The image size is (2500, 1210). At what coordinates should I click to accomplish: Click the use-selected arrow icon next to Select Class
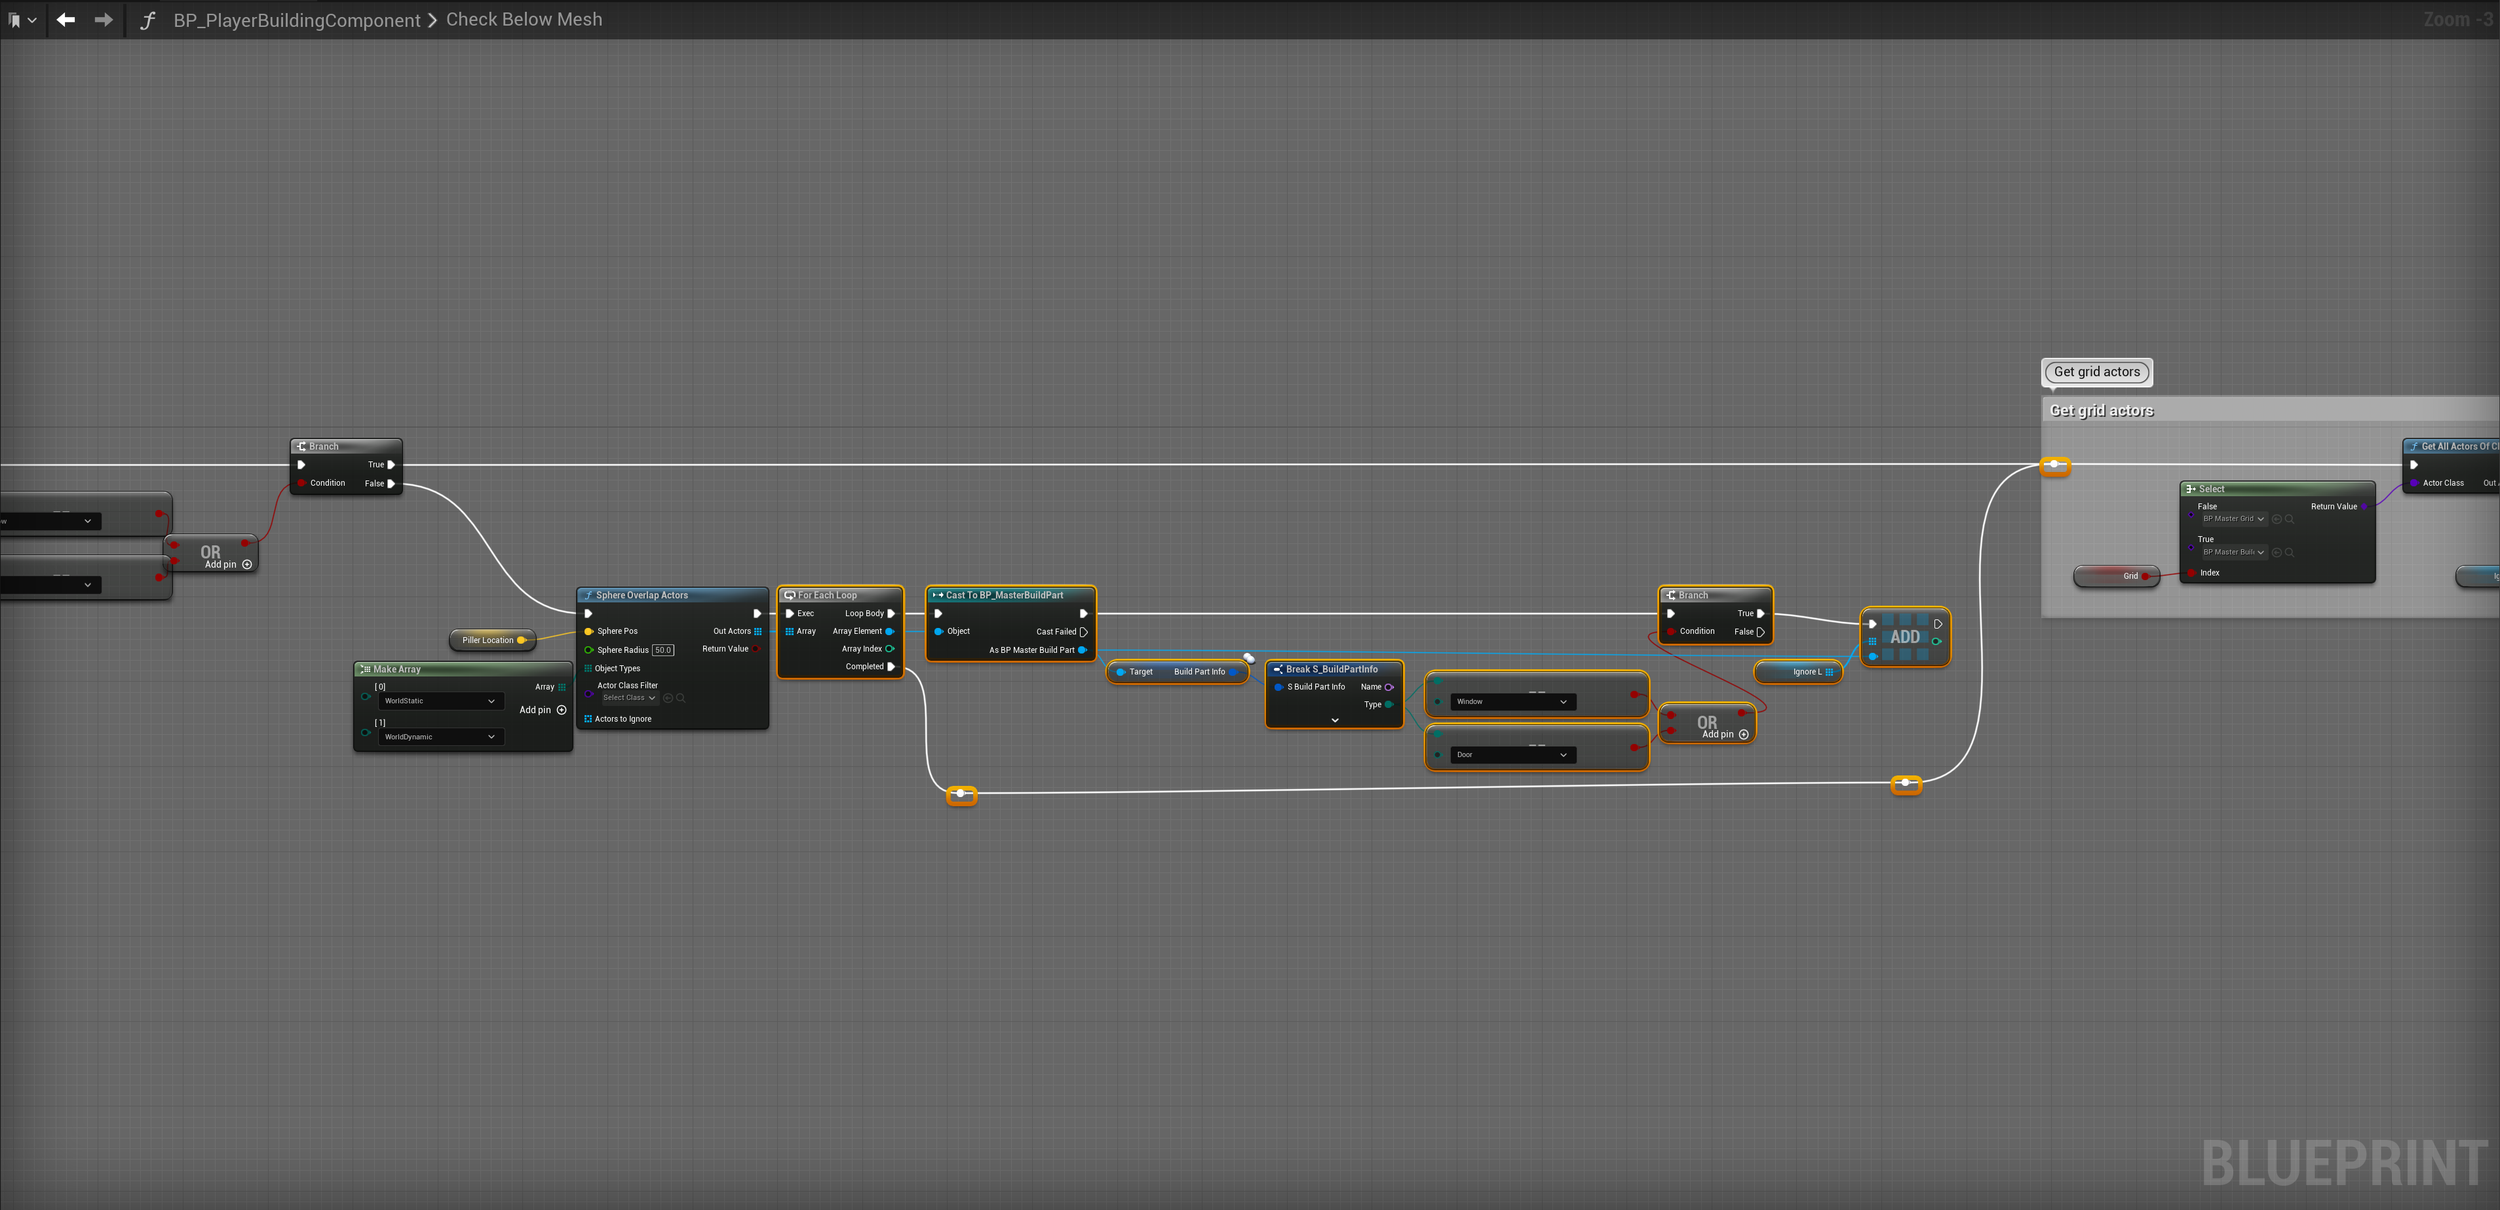coord(668,698)
